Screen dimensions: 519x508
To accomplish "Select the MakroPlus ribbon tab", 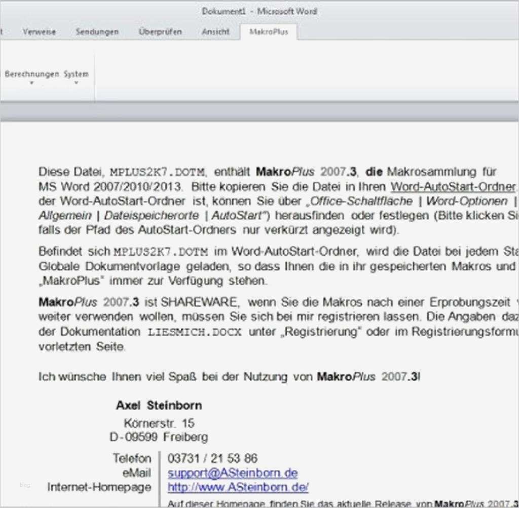I will [x=269, y=32].
